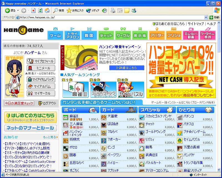Click the 囲碁 game icon
222x178 pixels.
(65, 156)
